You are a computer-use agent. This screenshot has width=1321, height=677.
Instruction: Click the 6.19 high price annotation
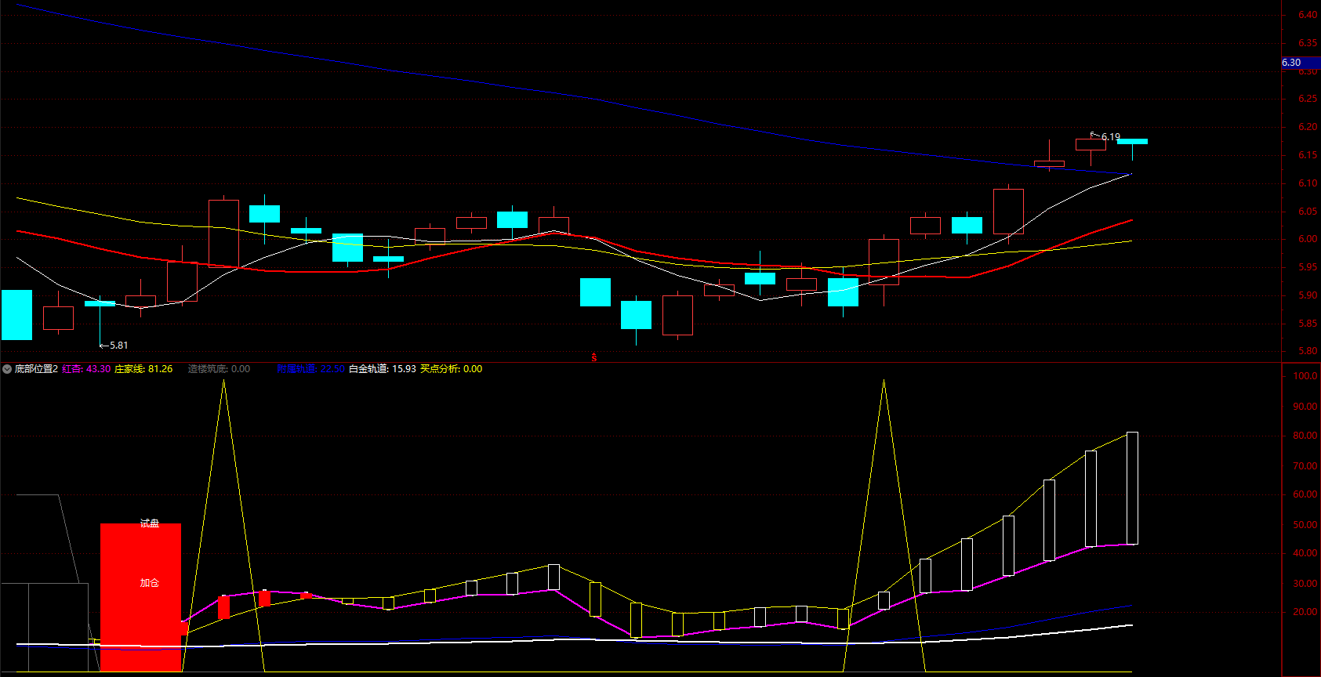[x=1110, y=137]
